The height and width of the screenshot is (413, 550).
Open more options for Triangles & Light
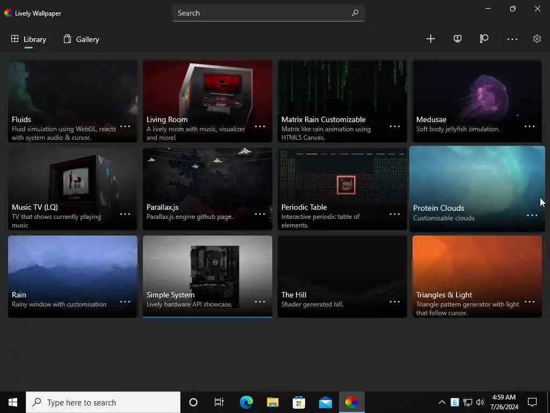click(529, 302)
